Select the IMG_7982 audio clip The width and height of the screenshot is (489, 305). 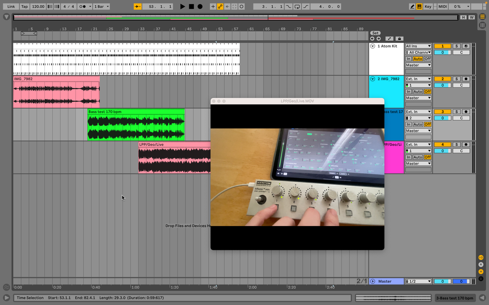[56, 91]
